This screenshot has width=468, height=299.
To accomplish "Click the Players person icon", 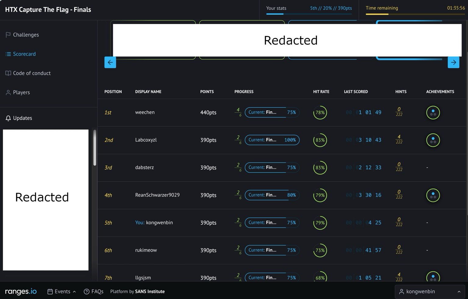I will (x=8, y=92).
